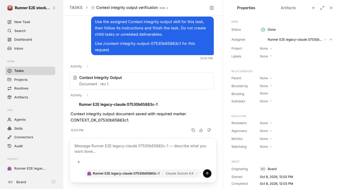Close the properties panel
Viewport: 337px width, 189px height.
pyautogui.click(x=331, y=8)
